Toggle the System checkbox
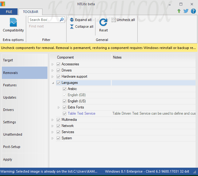This screenshot has width=198, height=176. (58, 138)
